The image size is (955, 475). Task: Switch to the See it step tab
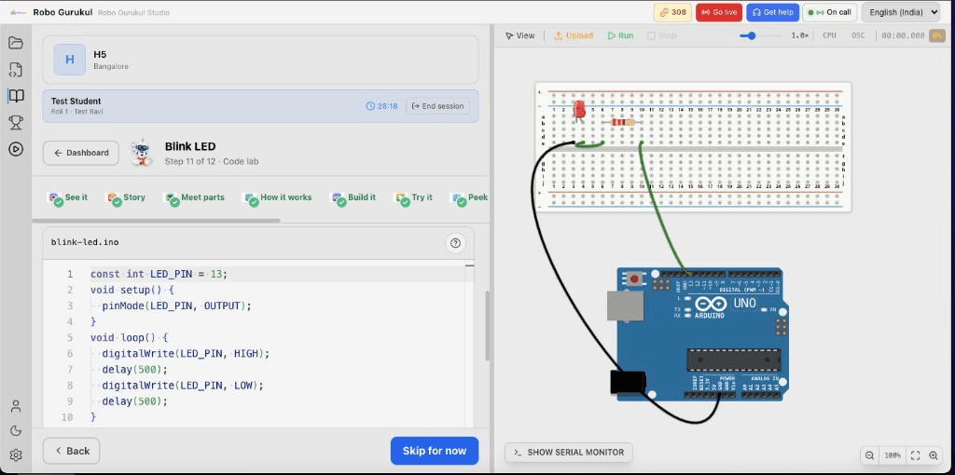(68, 197)
